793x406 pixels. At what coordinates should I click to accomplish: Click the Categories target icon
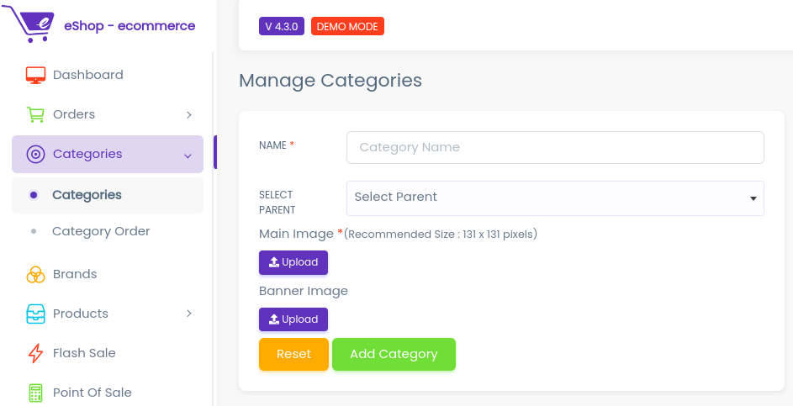(35, 154)
